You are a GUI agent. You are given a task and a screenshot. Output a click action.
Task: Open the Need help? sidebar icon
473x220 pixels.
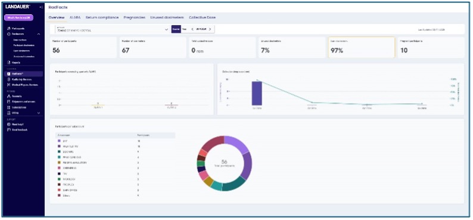[x=9, y=124]
